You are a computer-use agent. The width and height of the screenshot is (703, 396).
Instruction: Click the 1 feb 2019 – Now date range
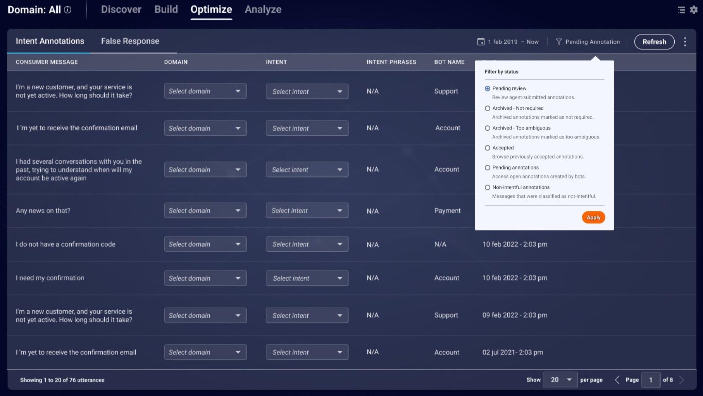tap(513, 42)
